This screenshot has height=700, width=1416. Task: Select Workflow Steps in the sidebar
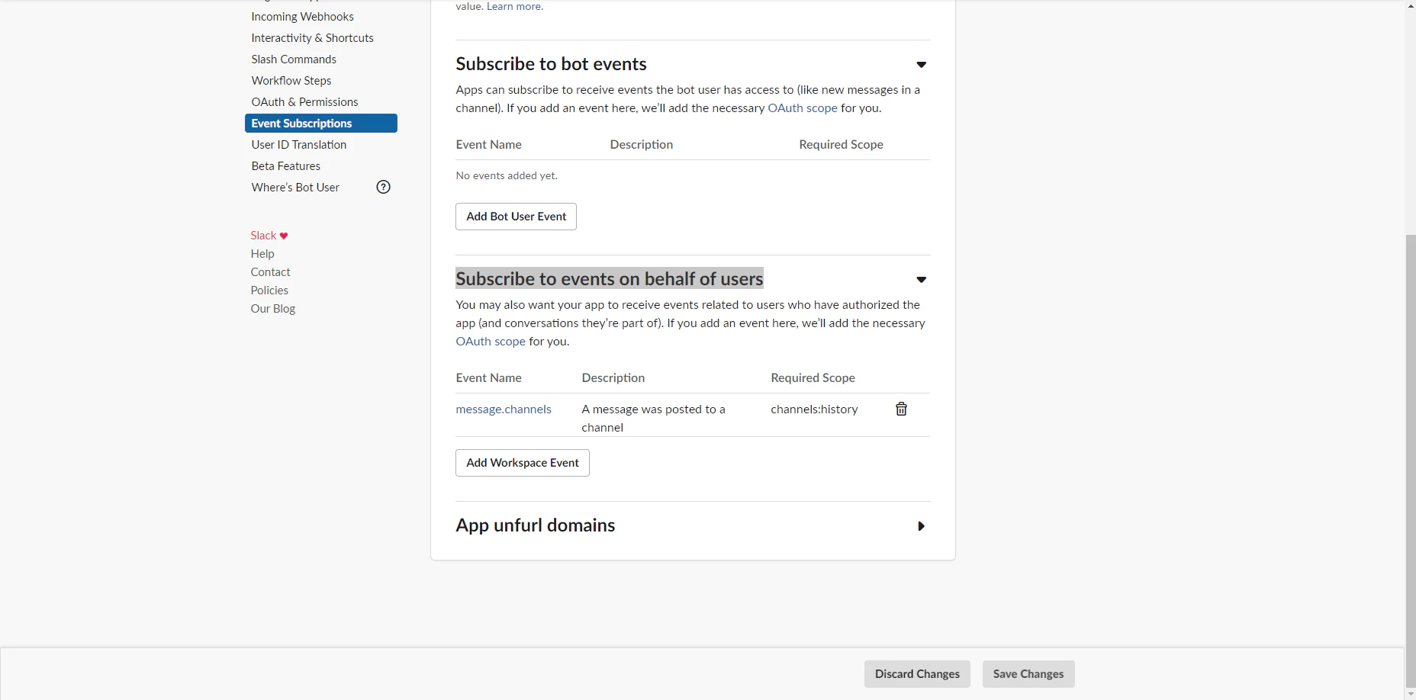[x=291, y=81]
